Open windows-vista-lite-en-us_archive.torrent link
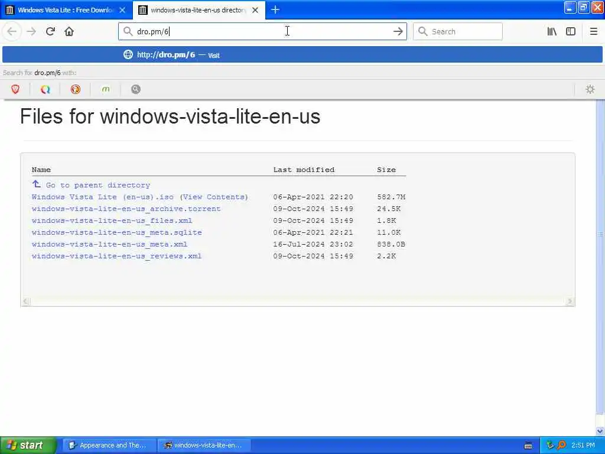Viewport: 605px width, 454px height. coord(126,209)
